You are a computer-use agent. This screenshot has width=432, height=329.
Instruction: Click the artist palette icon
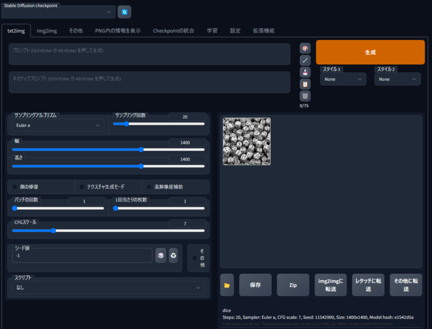tap(305, 48)
